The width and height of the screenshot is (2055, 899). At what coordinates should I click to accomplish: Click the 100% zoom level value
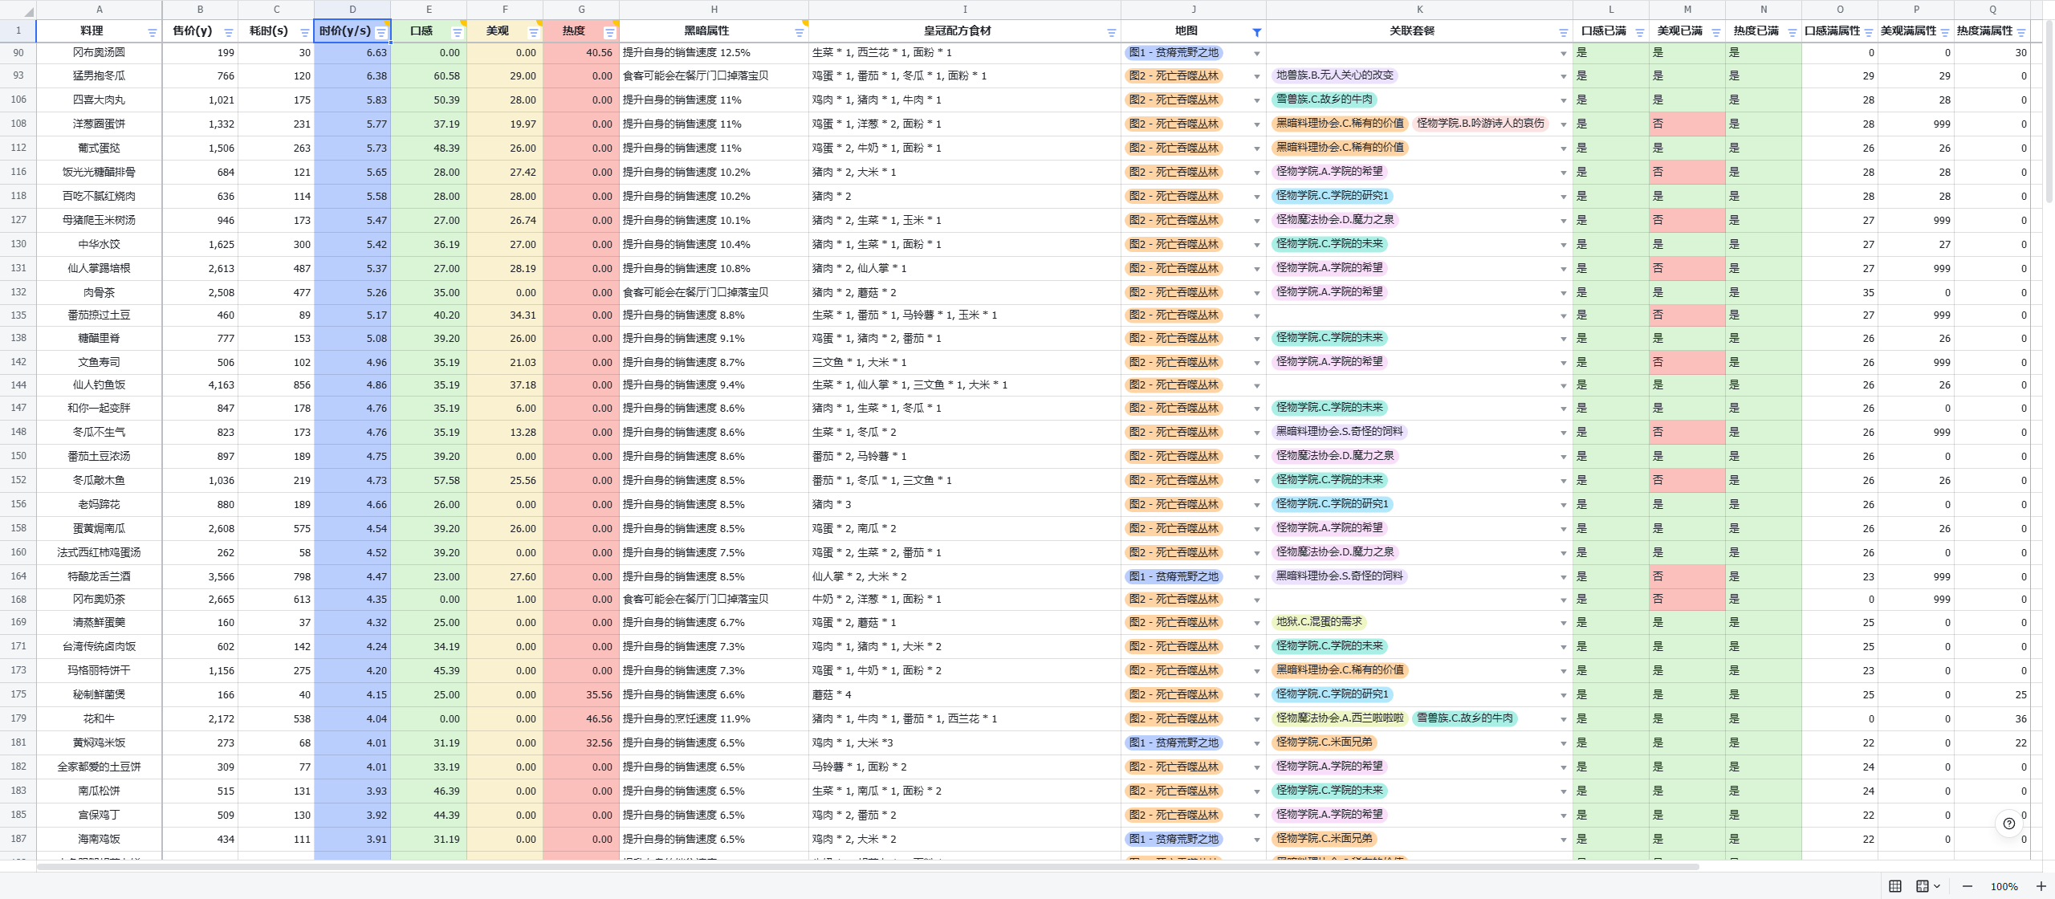tap(2004, 886)
